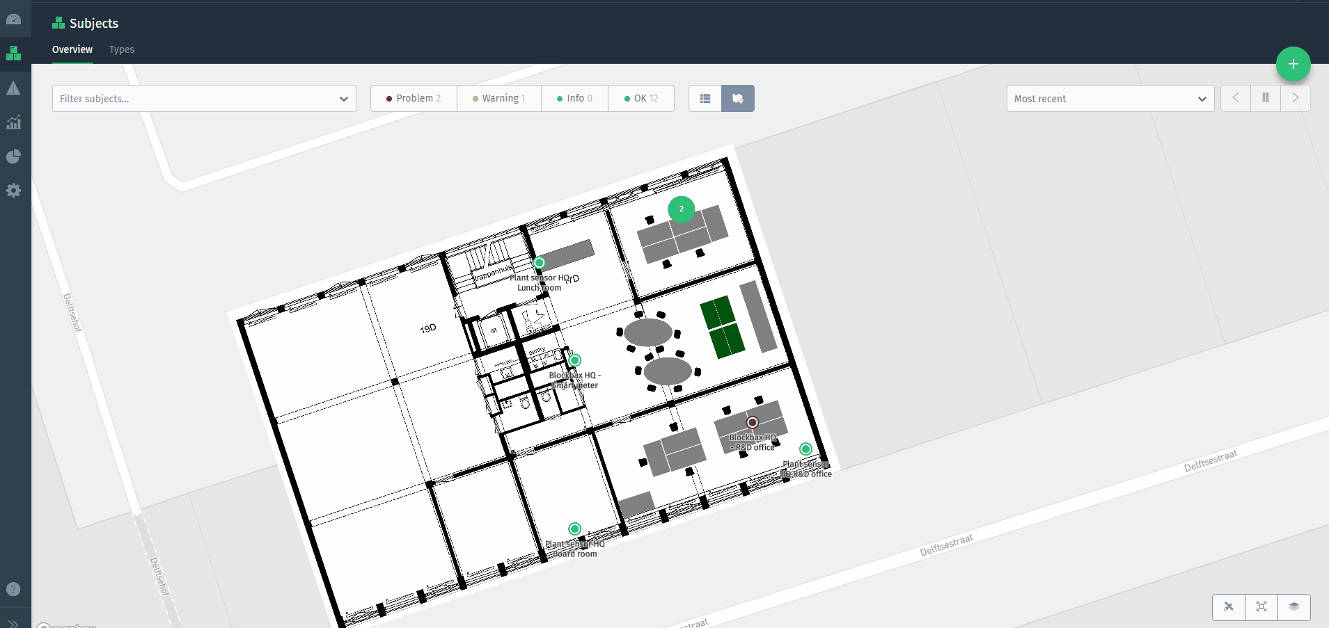Add a new subject with the green plus button

[1293, 64]
